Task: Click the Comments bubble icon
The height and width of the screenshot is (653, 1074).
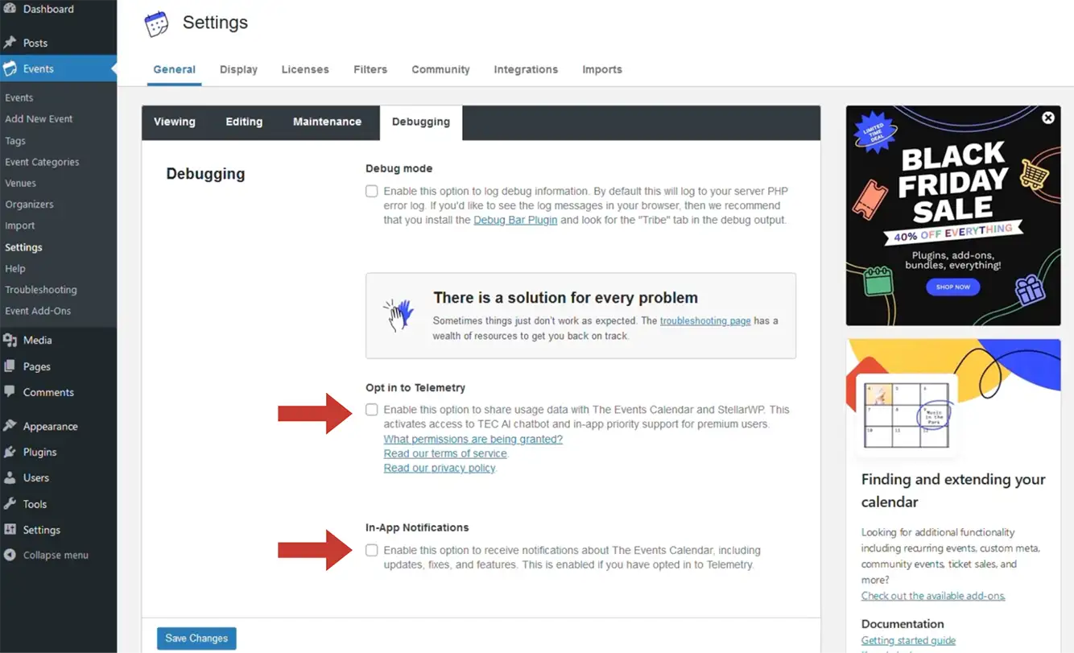Action: tap(10, 392)
